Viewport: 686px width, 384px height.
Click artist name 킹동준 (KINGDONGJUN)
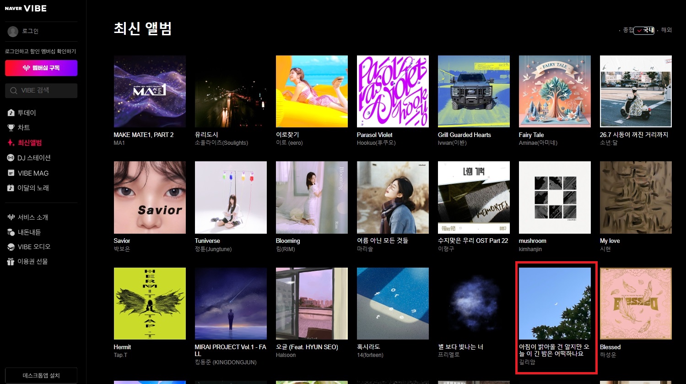pyautogui.click(x=226, y=362)
